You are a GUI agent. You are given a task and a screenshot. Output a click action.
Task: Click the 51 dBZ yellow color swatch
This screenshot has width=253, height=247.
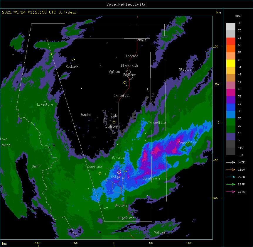click(231, 63)
